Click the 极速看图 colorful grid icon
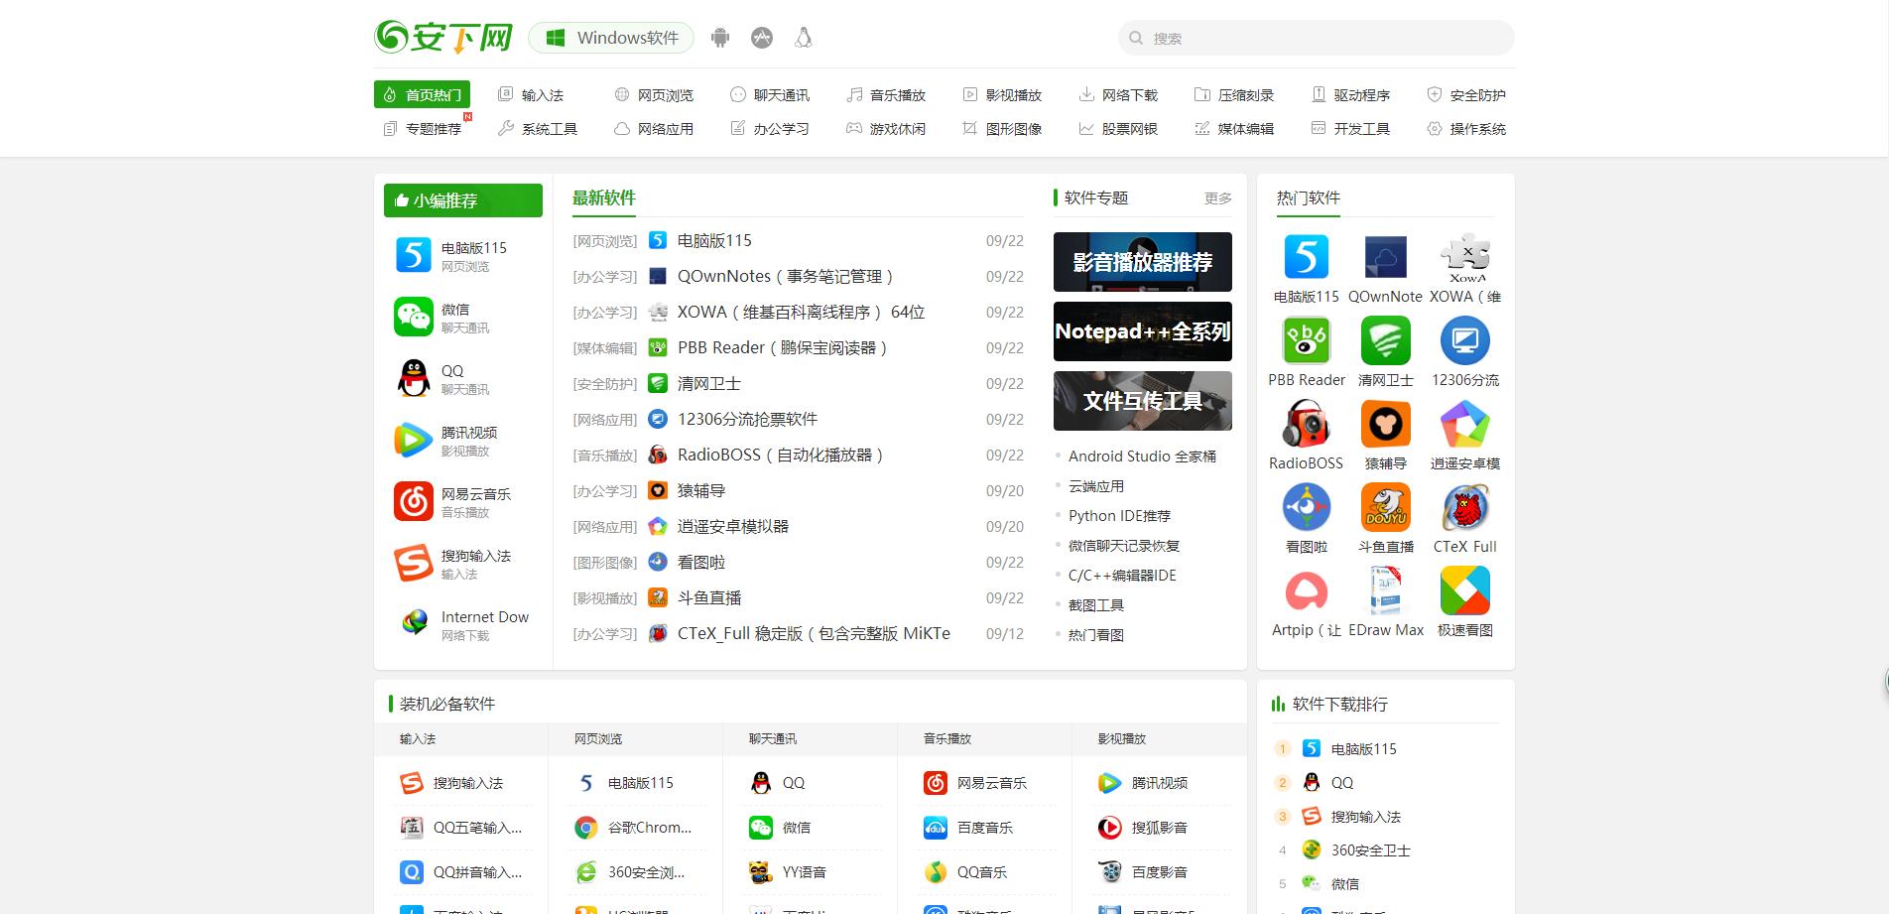Screen dimensions: 1889x914 1463,588
